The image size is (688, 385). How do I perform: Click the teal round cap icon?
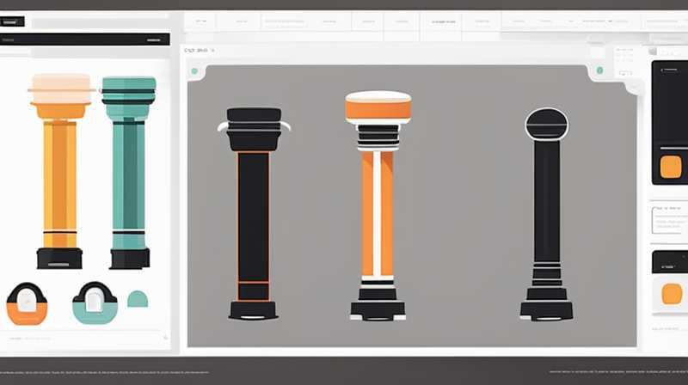[x=95, y=303]
